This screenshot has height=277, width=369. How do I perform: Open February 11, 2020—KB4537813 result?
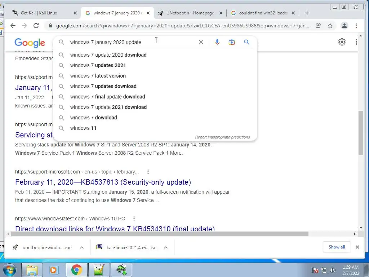(x=103, y=182)
